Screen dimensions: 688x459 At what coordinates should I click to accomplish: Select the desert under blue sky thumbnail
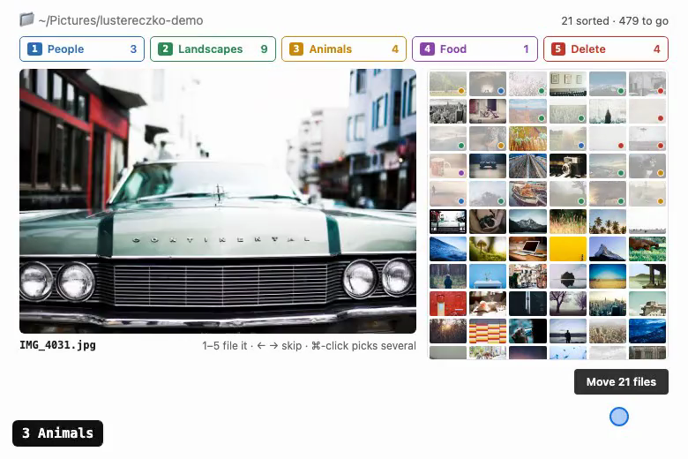(608, 276)
